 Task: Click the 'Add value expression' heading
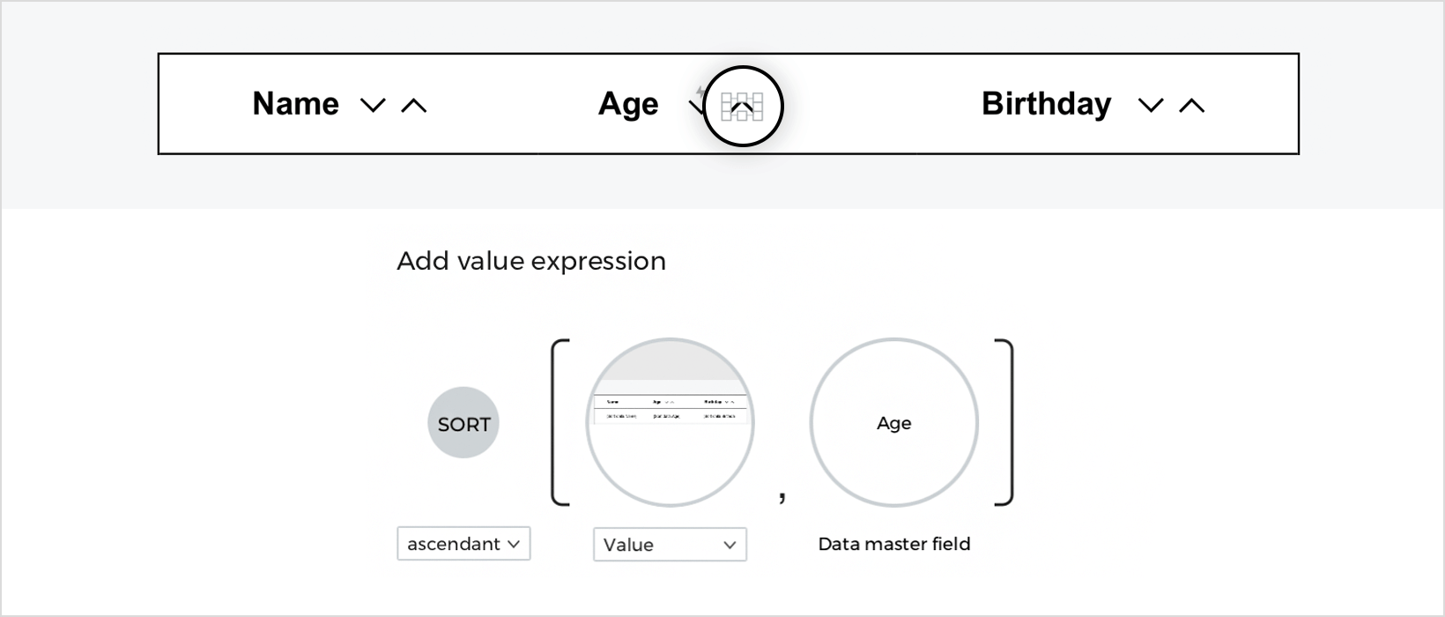click(531, 261)
